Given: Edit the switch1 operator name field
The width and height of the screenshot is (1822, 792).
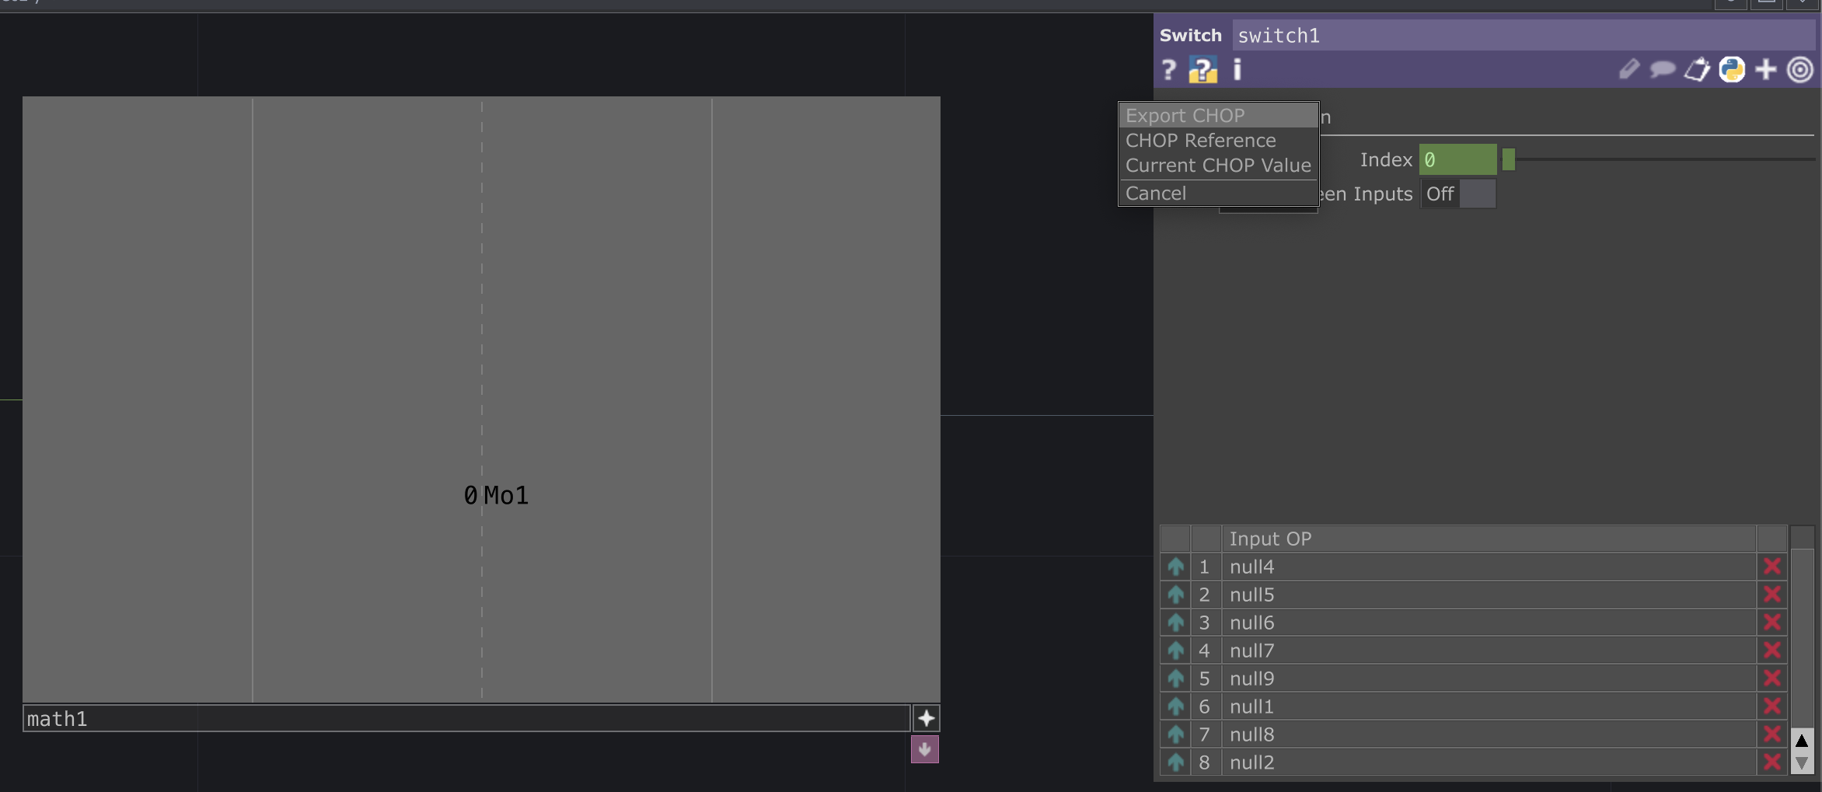Looking at the screenshot, I should click(1524, 36).
